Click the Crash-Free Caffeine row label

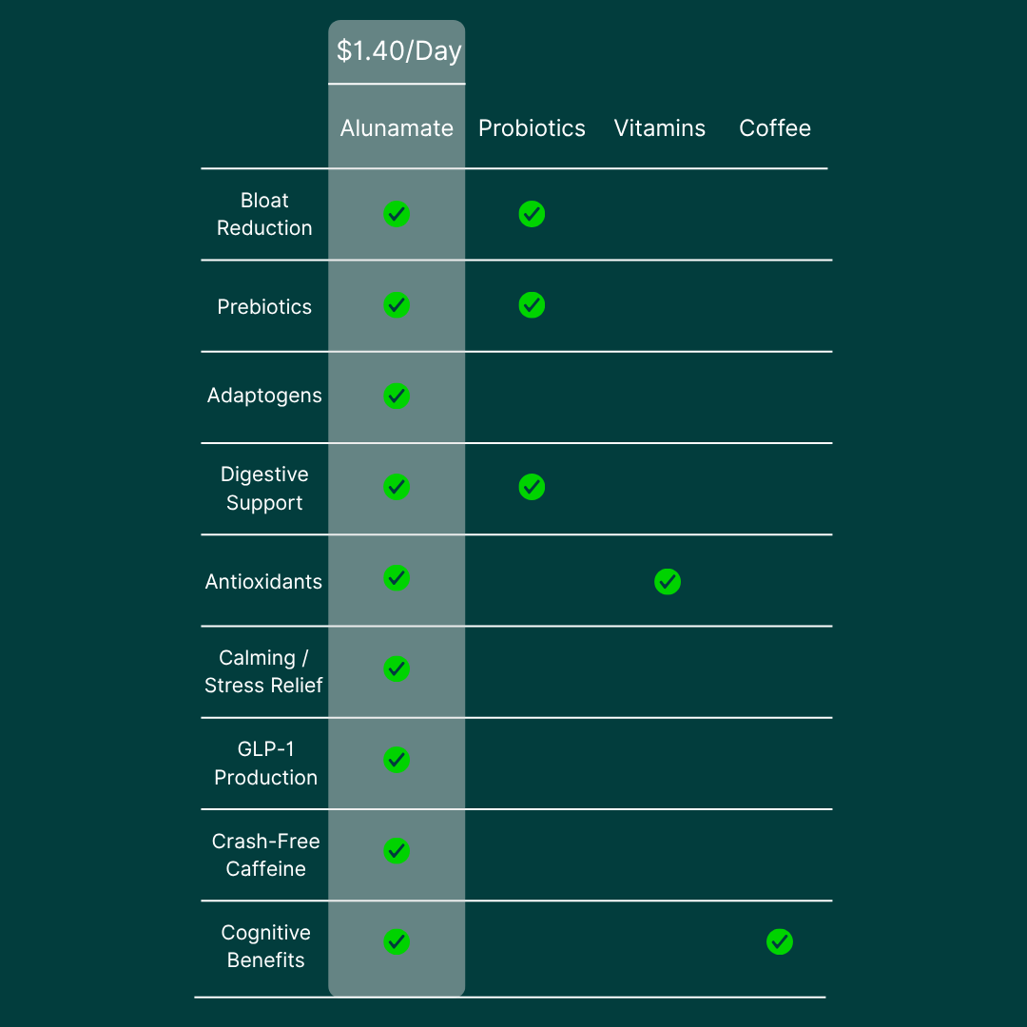(x=266, y=855)
